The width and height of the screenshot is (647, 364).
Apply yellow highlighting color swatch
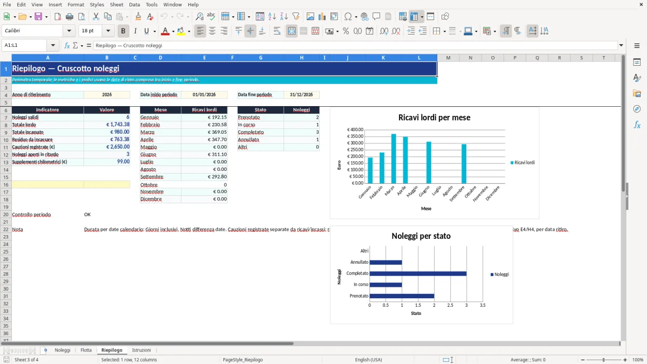[x=181, y=31]
